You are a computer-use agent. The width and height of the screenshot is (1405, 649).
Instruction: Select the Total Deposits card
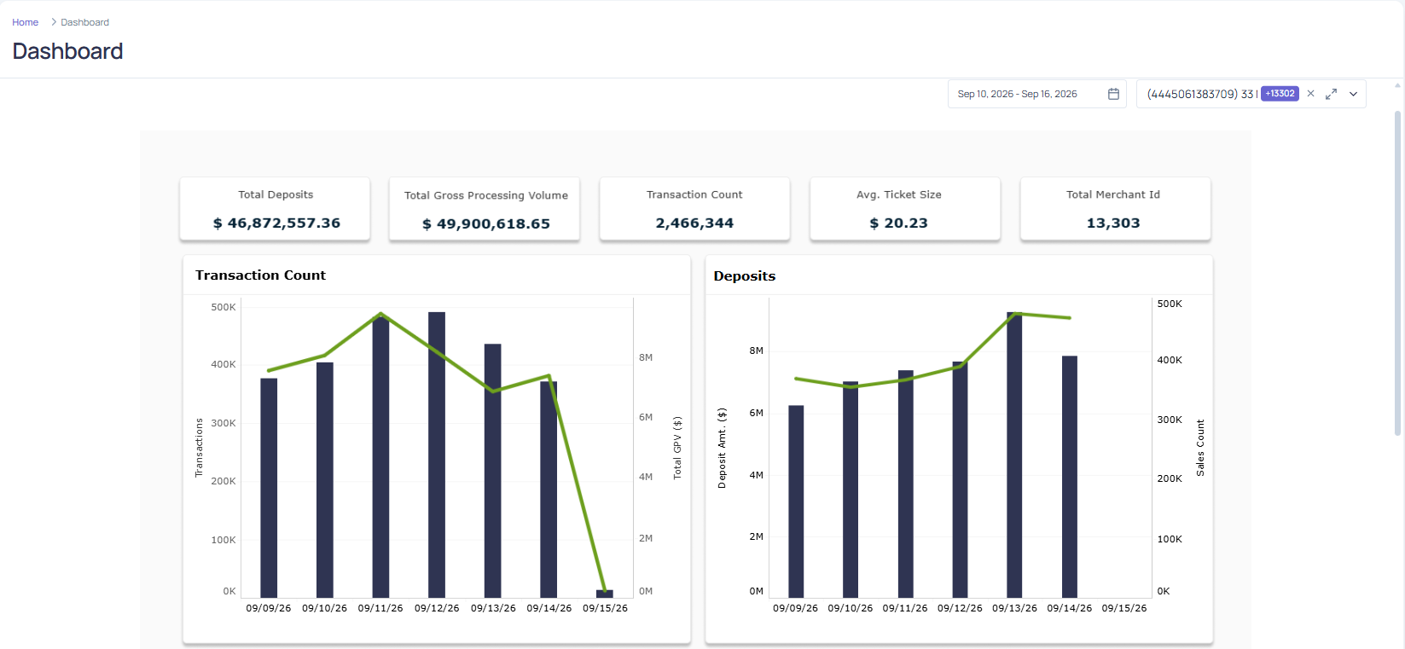pos(275,209)
